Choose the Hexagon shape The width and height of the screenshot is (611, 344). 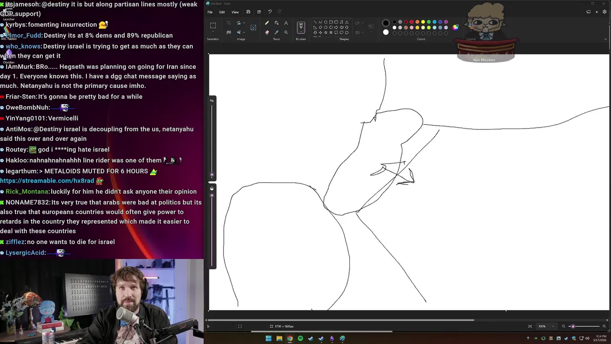coord(331,27)
